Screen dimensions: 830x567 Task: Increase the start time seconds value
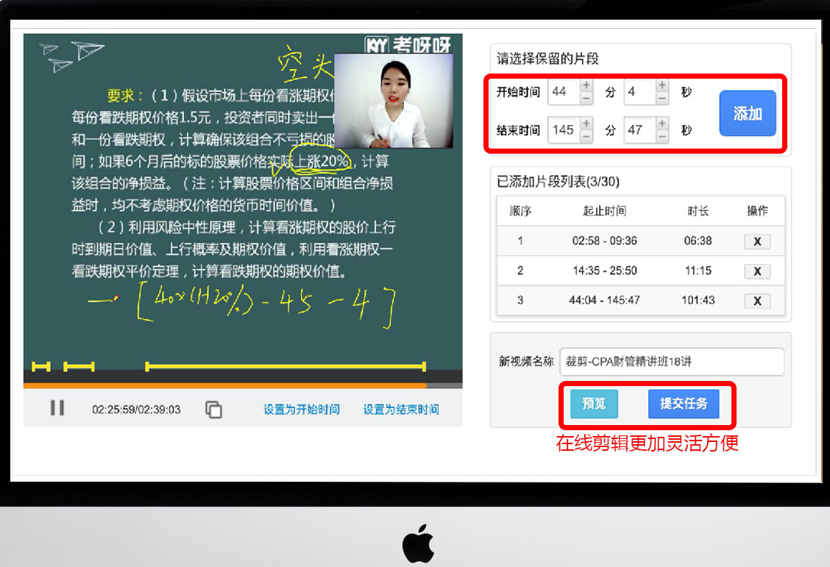(x=662, y=85)
